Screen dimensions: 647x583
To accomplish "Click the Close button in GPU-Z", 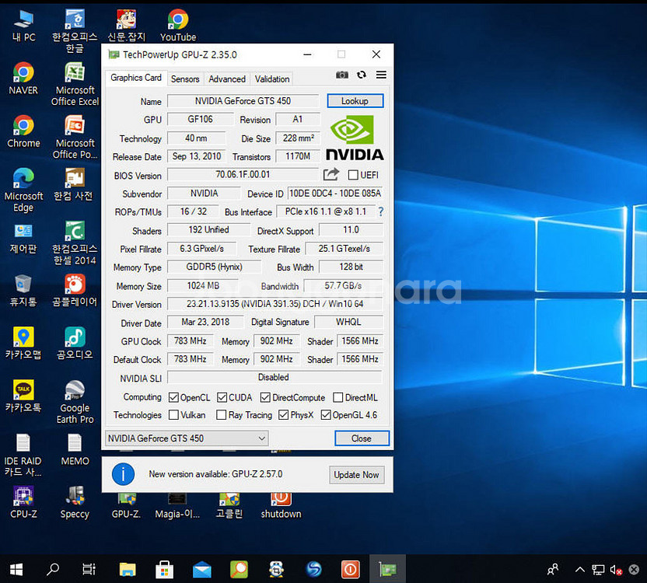I will pyautogui.click(x=362, y=438).
